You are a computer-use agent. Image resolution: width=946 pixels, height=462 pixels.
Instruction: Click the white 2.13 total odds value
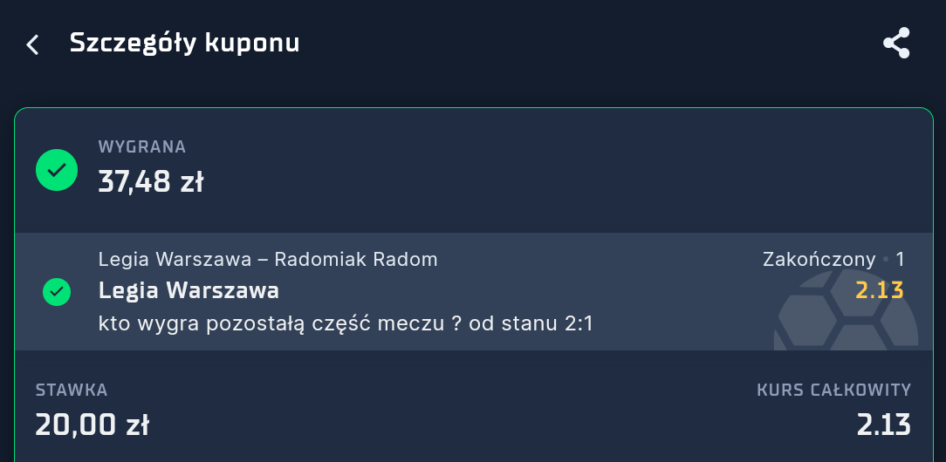(x=883, y=425)
